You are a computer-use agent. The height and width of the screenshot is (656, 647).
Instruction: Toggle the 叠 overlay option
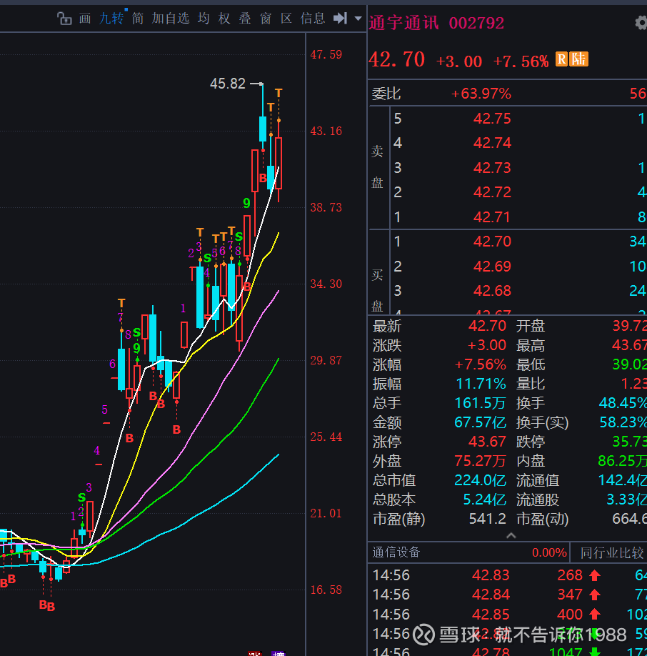(x=245, y=19)
